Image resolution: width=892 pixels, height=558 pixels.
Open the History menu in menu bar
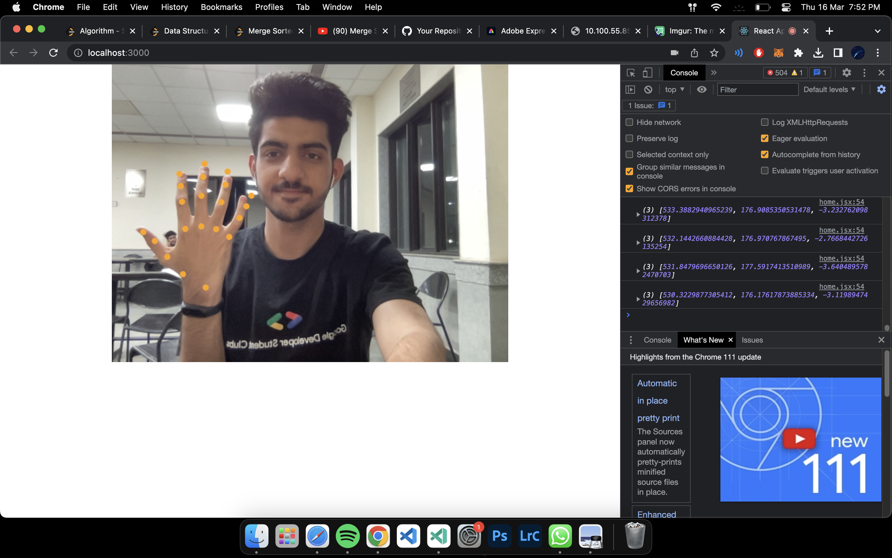tap(174, 7)
